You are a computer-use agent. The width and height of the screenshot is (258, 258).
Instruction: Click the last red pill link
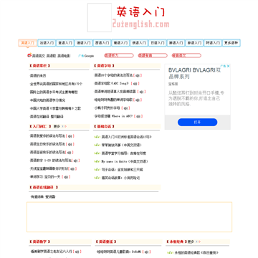[x=186, y=55]
